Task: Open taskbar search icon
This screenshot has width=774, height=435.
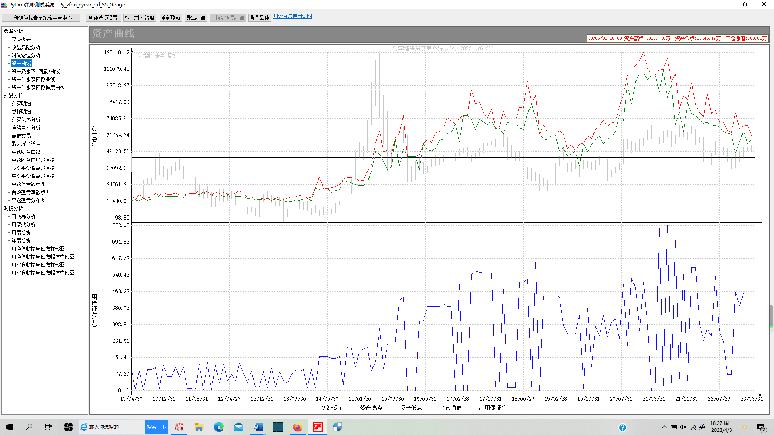Action: tap(29, 427)
